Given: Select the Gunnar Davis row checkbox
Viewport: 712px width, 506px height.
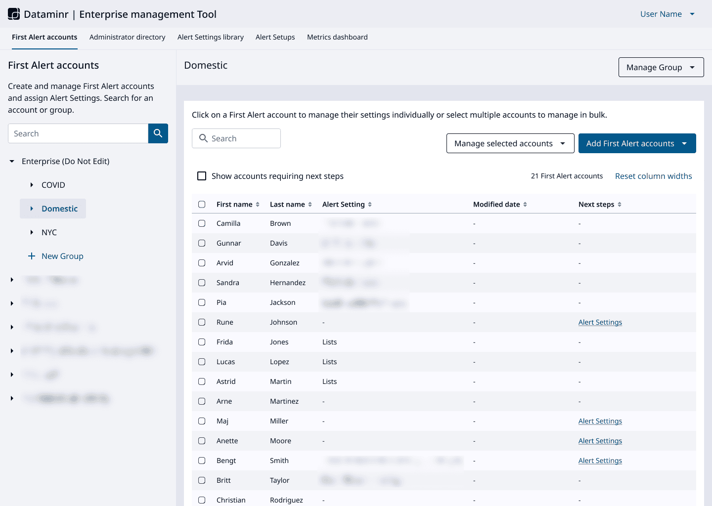Looking at the screenshot, I should click(x=202, y=243).
